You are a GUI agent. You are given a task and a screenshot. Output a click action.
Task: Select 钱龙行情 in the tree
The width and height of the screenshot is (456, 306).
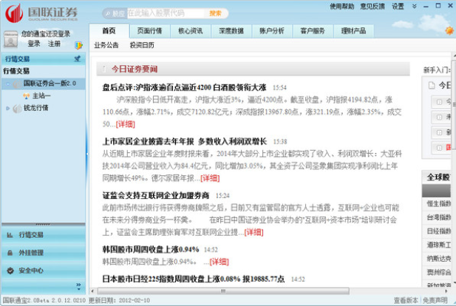point(35,108)
